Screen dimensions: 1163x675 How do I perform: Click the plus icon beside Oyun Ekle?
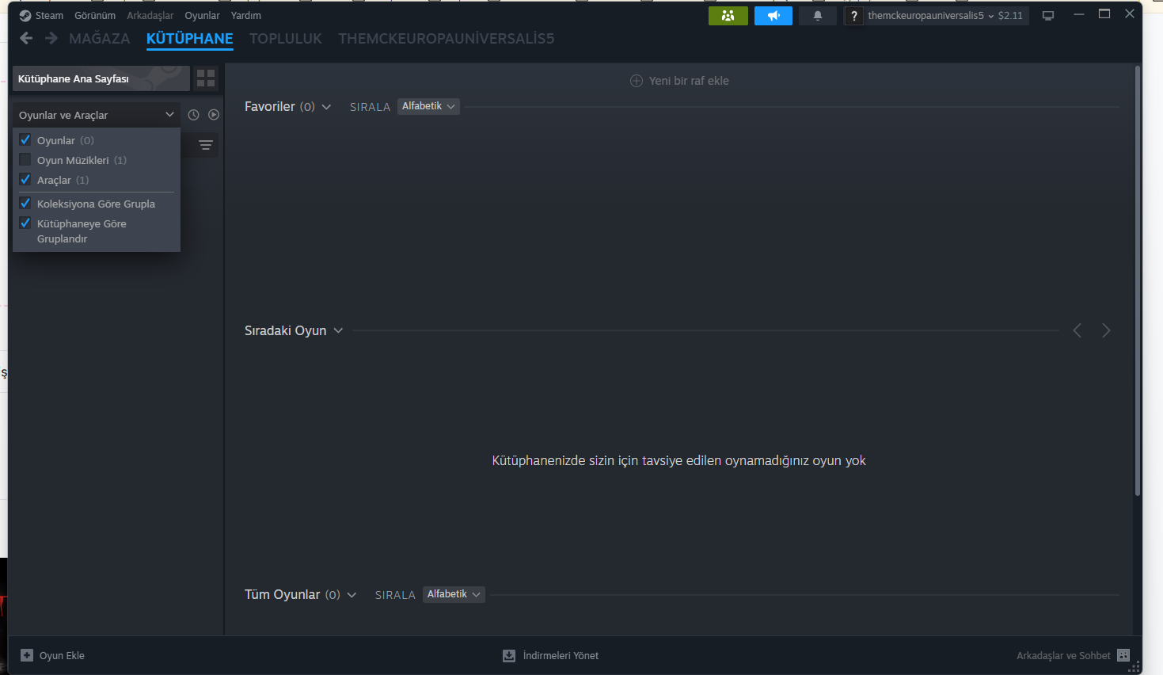point(27,655)
